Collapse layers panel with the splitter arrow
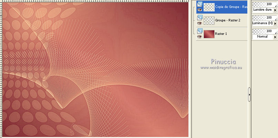Image resolution: width=278 pixels, height=138 pixels. 249,95
